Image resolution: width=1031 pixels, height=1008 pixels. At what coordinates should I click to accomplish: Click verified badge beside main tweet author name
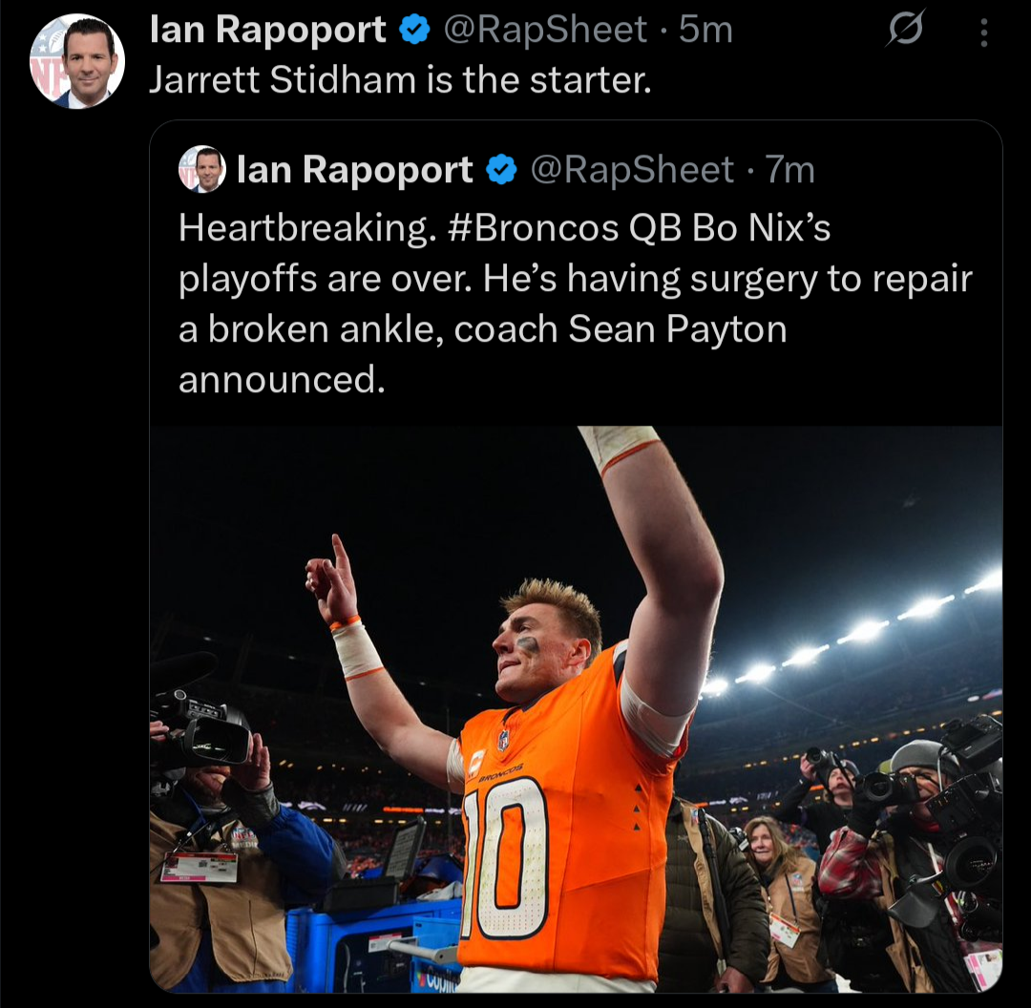413,31
